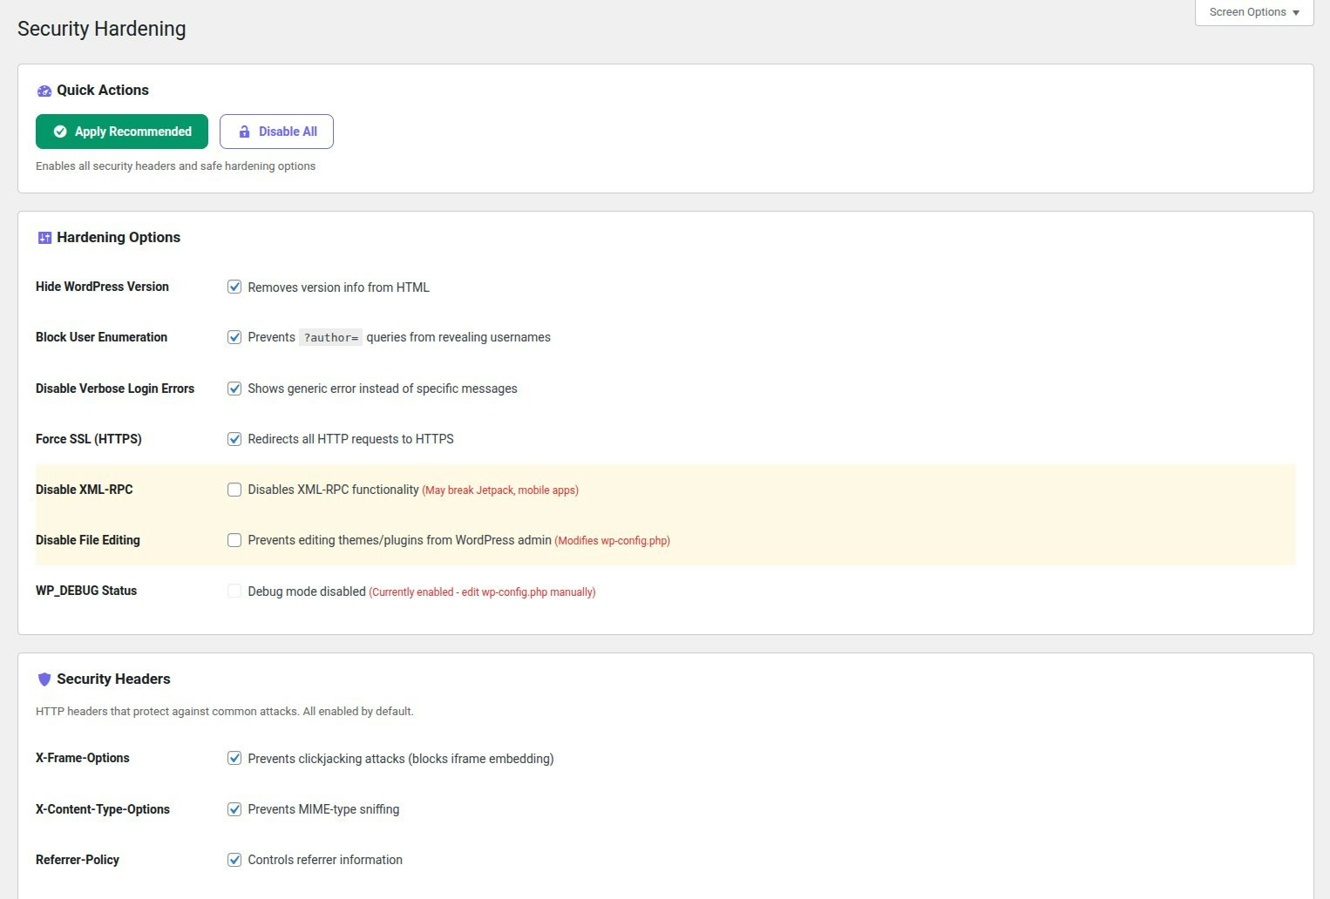Click the Security Headers shield icon
1330x899 pixels.
44,679
